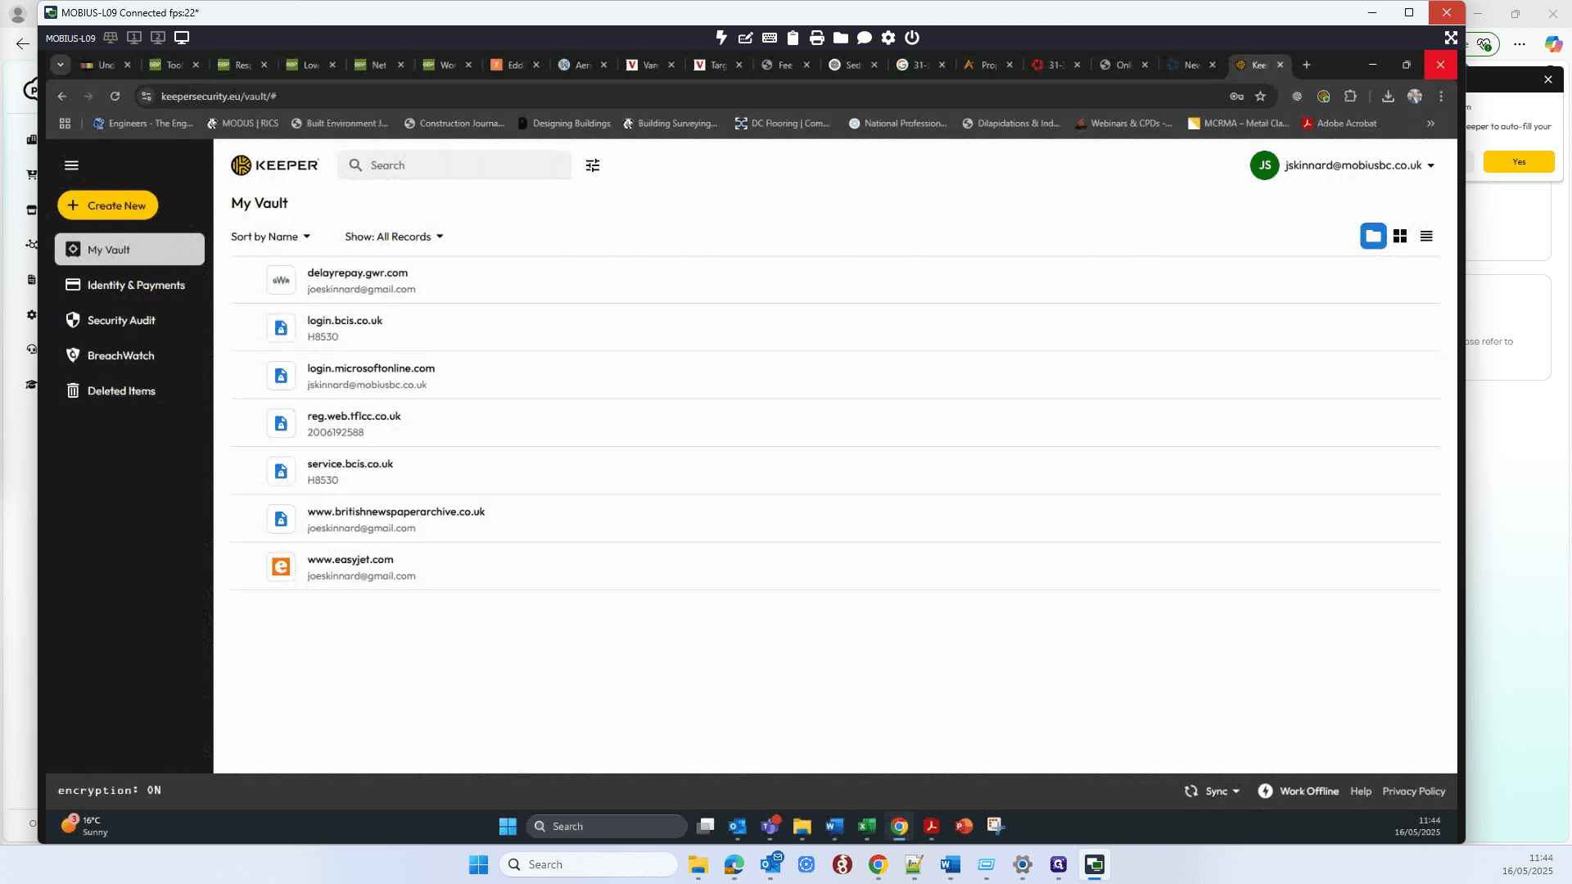Open the delayrepay.gwr.com record

pyautogui.click(x=835, y=280)
